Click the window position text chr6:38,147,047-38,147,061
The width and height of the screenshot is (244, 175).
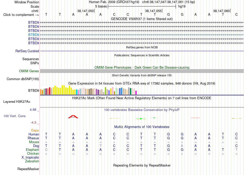(163, 2)
